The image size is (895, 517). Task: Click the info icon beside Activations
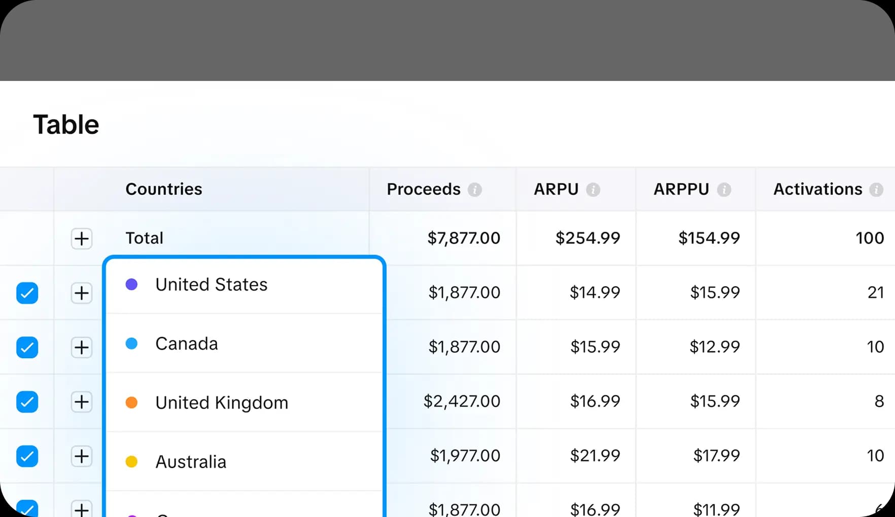877,189
